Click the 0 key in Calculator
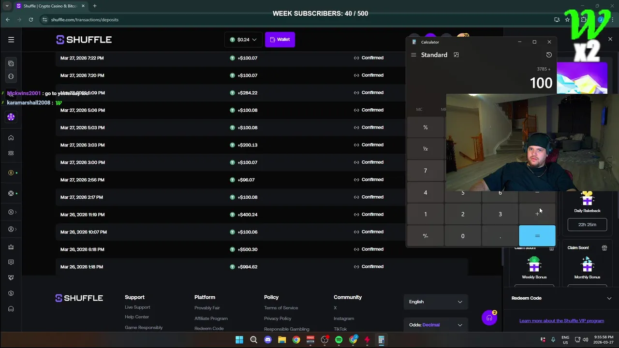Image resolution: width=619 pixels, height=348 pixels. pos(463,236)
